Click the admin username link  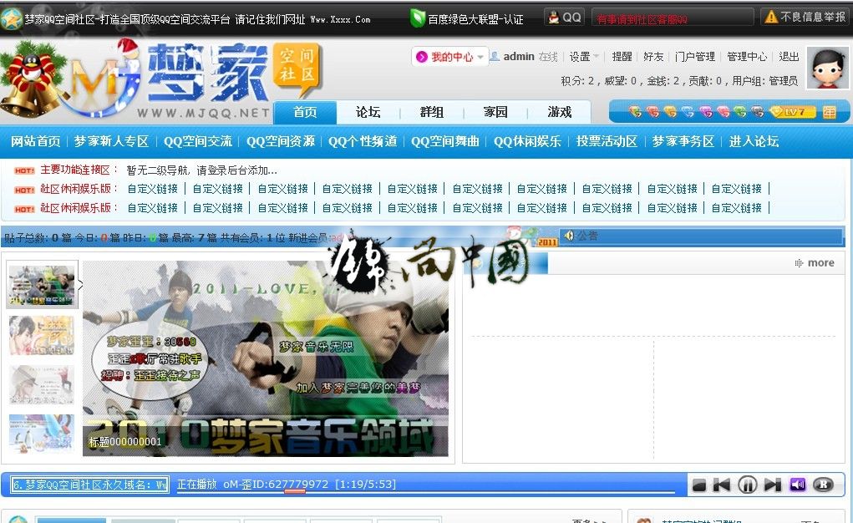click(x=519, y=57)
